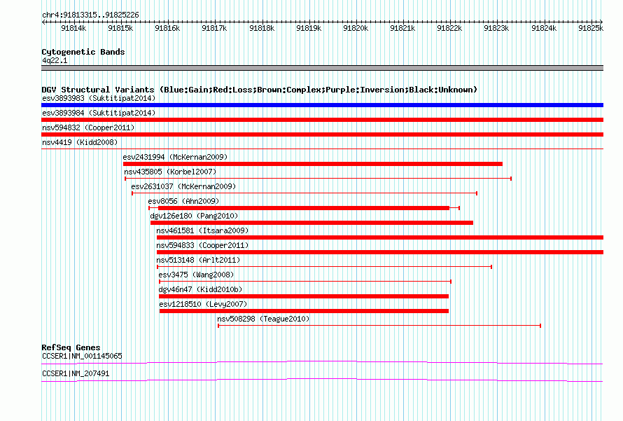Click the 91822k ruler tick label
The height and width of the screenshot is (421, 623).
click(x=449, y=28)
